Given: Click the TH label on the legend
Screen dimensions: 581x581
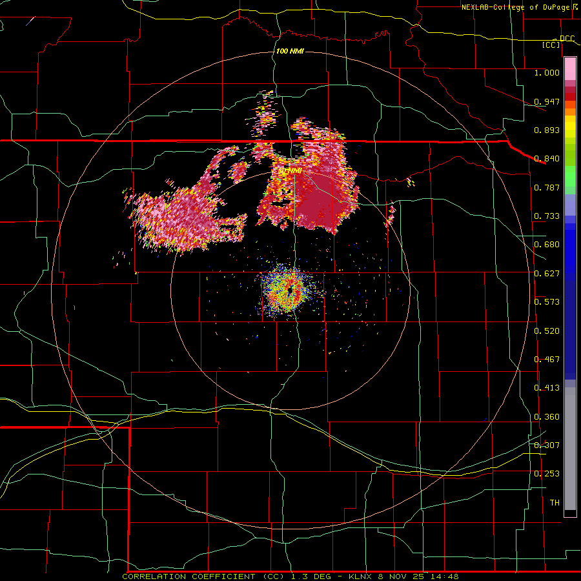Looking at the screenshot, I should pos(555,503).
